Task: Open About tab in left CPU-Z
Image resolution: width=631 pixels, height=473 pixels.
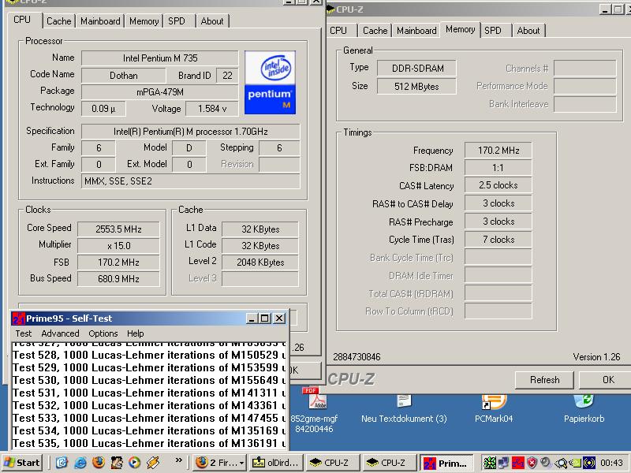Action: click(212, 21)
